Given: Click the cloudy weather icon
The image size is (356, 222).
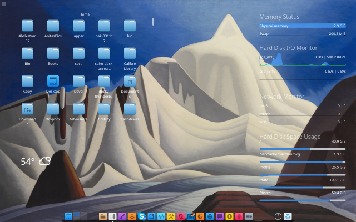Looking at the screenshot, I should (x=44, y=161).
